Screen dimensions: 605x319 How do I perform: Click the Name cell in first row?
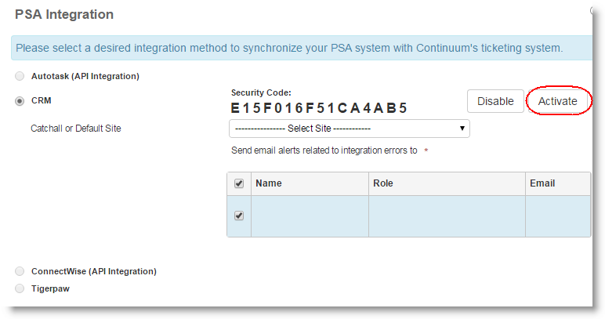(x=310, y=216)
